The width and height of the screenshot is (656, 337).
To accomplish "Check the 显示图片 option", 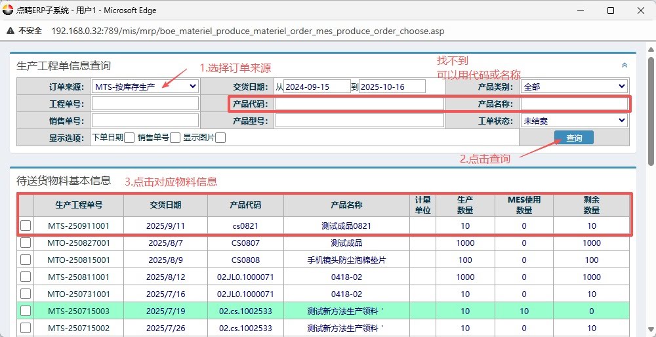I will click(220, 138).
